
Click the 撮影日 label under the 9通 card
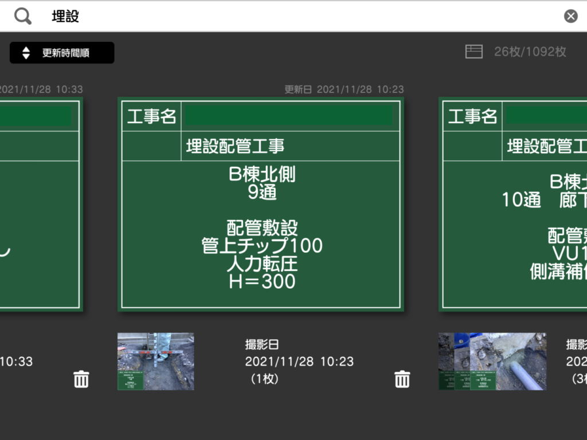pyautogui.click(x=262, y=344)
